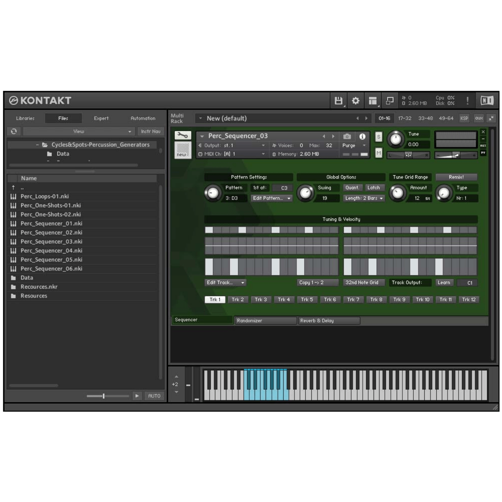Select rack page 17-32
The height and width of the screenshot is (502, 502).
click(x=405, y=118)
